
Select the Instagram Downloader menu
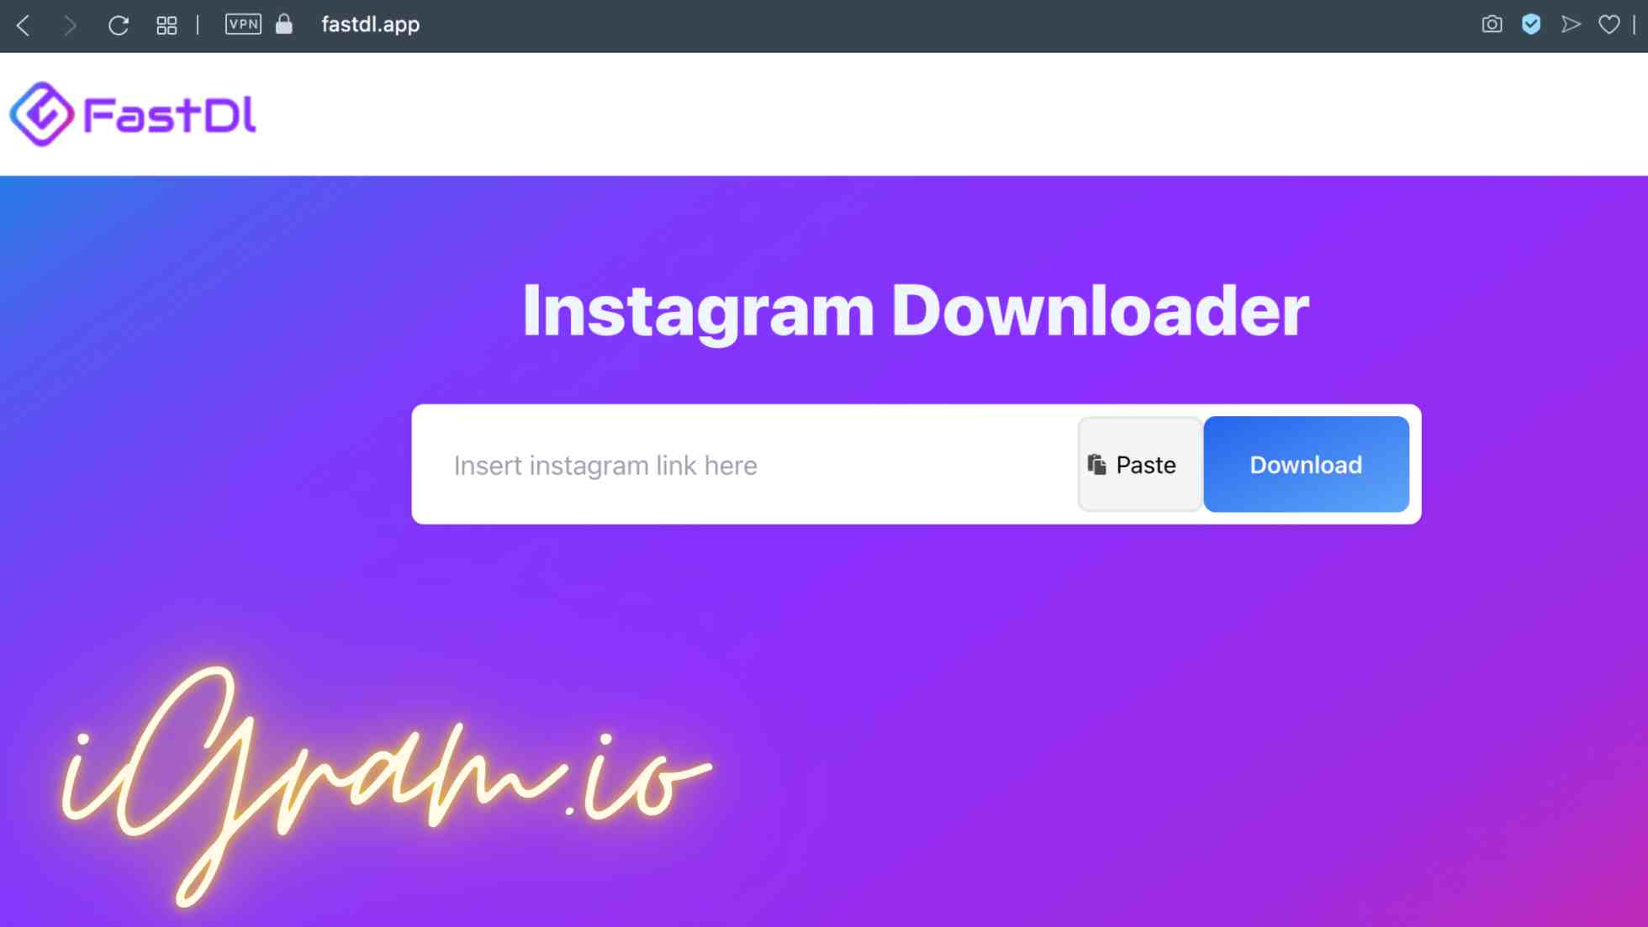pos(915,309)
